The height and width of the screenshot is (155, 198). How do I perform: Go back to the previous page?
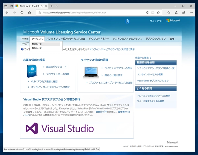coord(7,13)
